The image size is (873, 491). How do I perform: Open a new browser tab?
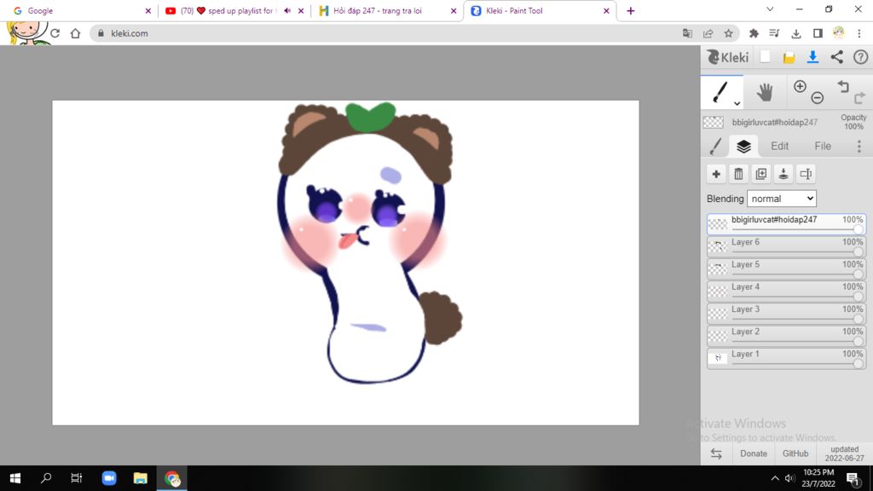click(630, 10)
